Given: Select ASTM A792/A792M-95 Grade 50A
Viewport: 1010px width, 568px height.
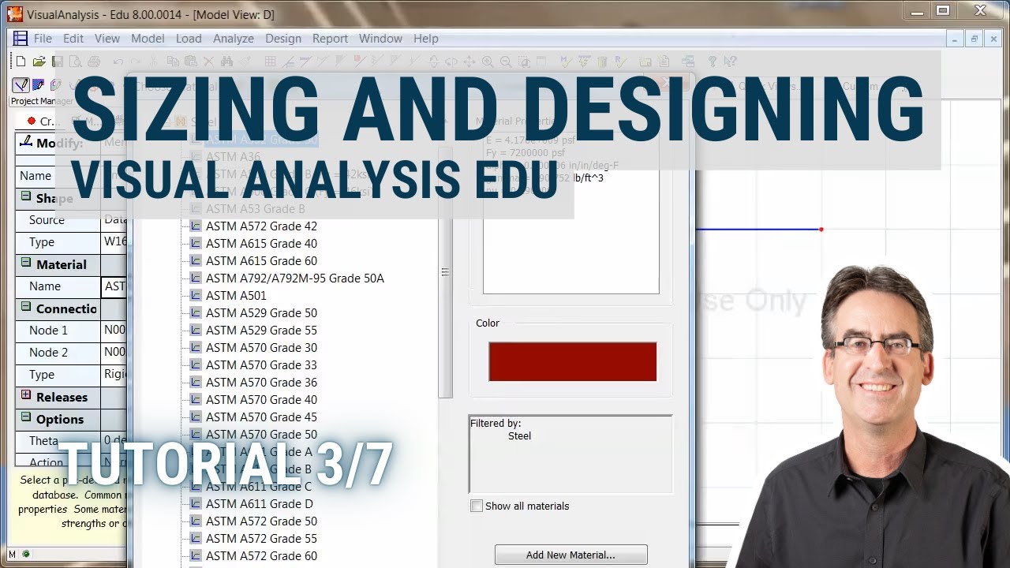Looking at the screenshot, I should pyautogui.click(x=295, y=278).
